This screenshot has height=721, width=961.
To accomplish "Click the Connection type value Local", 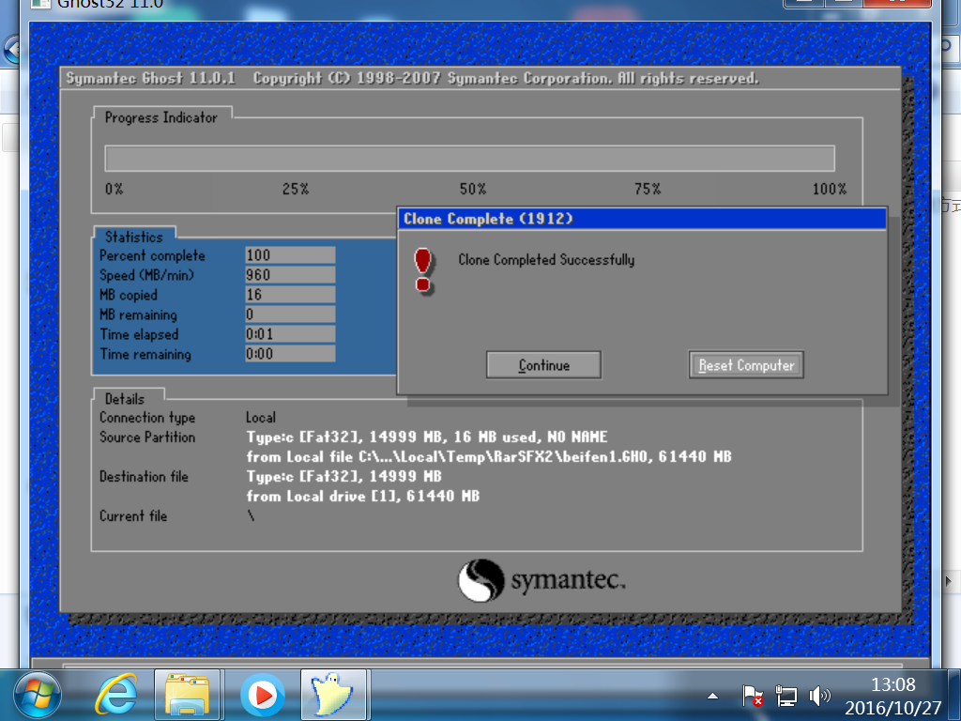I will tap(261, 418).
